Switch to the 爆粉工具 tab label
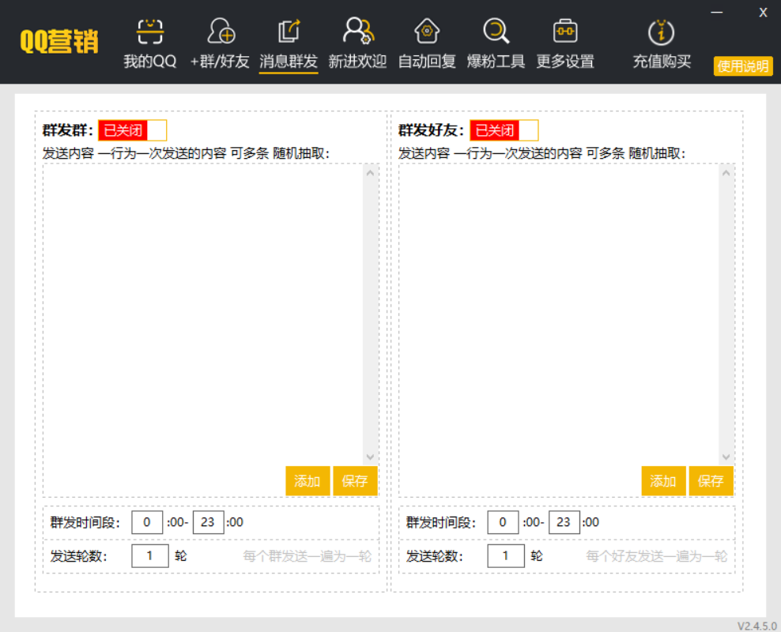The width and height of the screenshot is (781, 632). pos(496,62)
